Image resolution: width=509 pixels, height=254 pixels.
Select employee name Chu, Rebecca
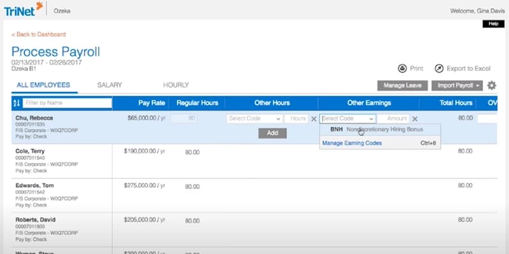pyautogui.click(x=34, y=118)
